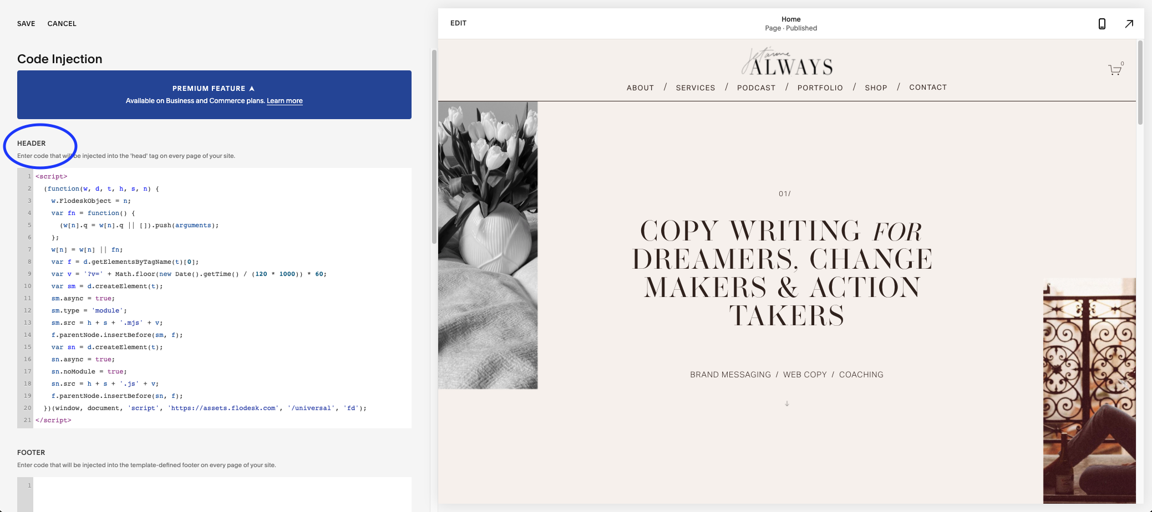Click the sm.src = h + s + '.mjs' line
1152x512 pixels.
point(107,322)
